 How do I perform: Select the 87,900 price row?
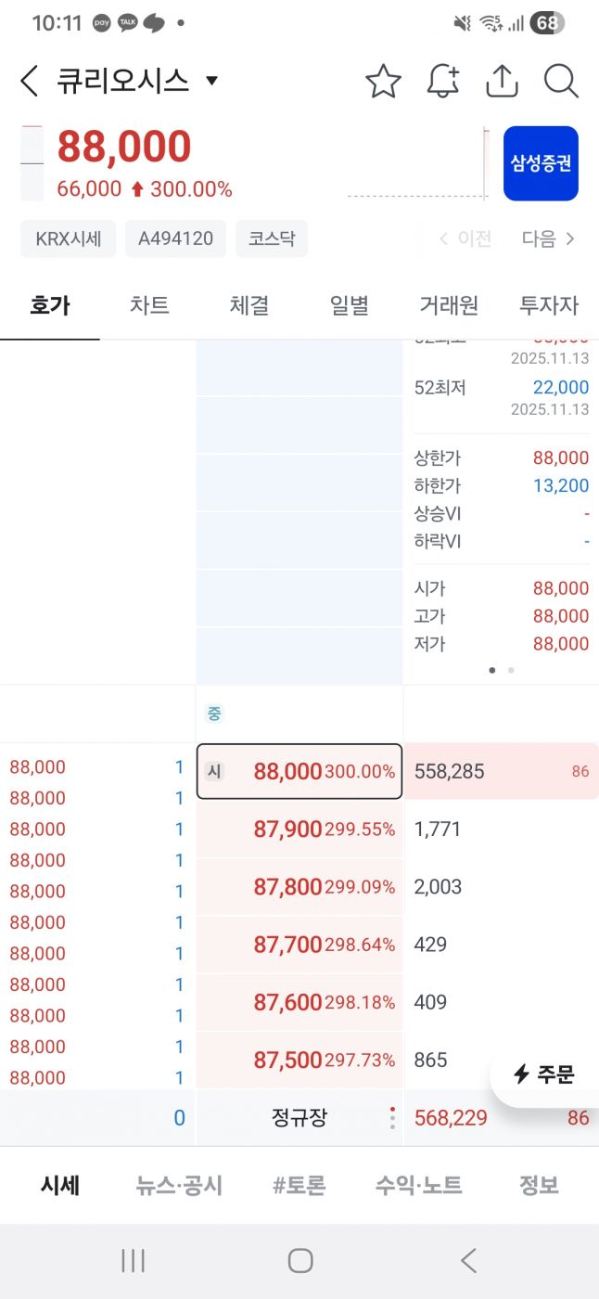pos(299,830)
